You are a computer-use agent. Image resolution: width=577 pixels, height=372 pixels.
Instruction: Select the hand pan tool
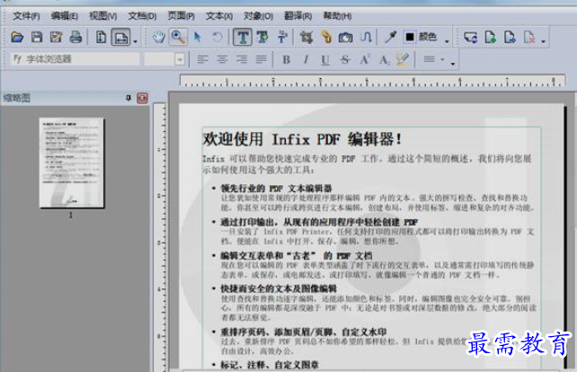(x=159, y=37)
